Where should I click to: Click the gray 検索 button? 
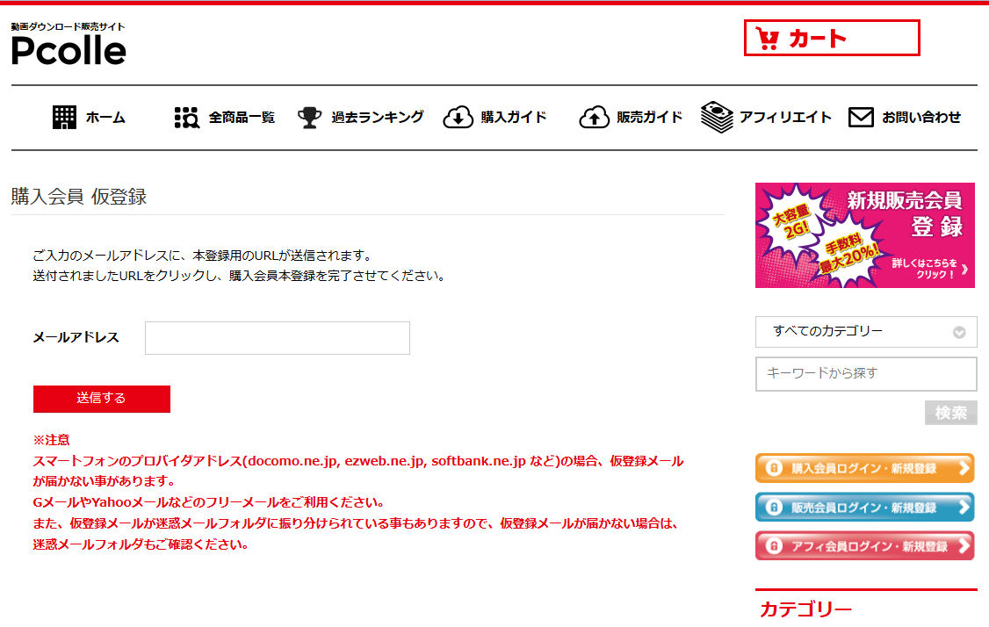(951, 413)
